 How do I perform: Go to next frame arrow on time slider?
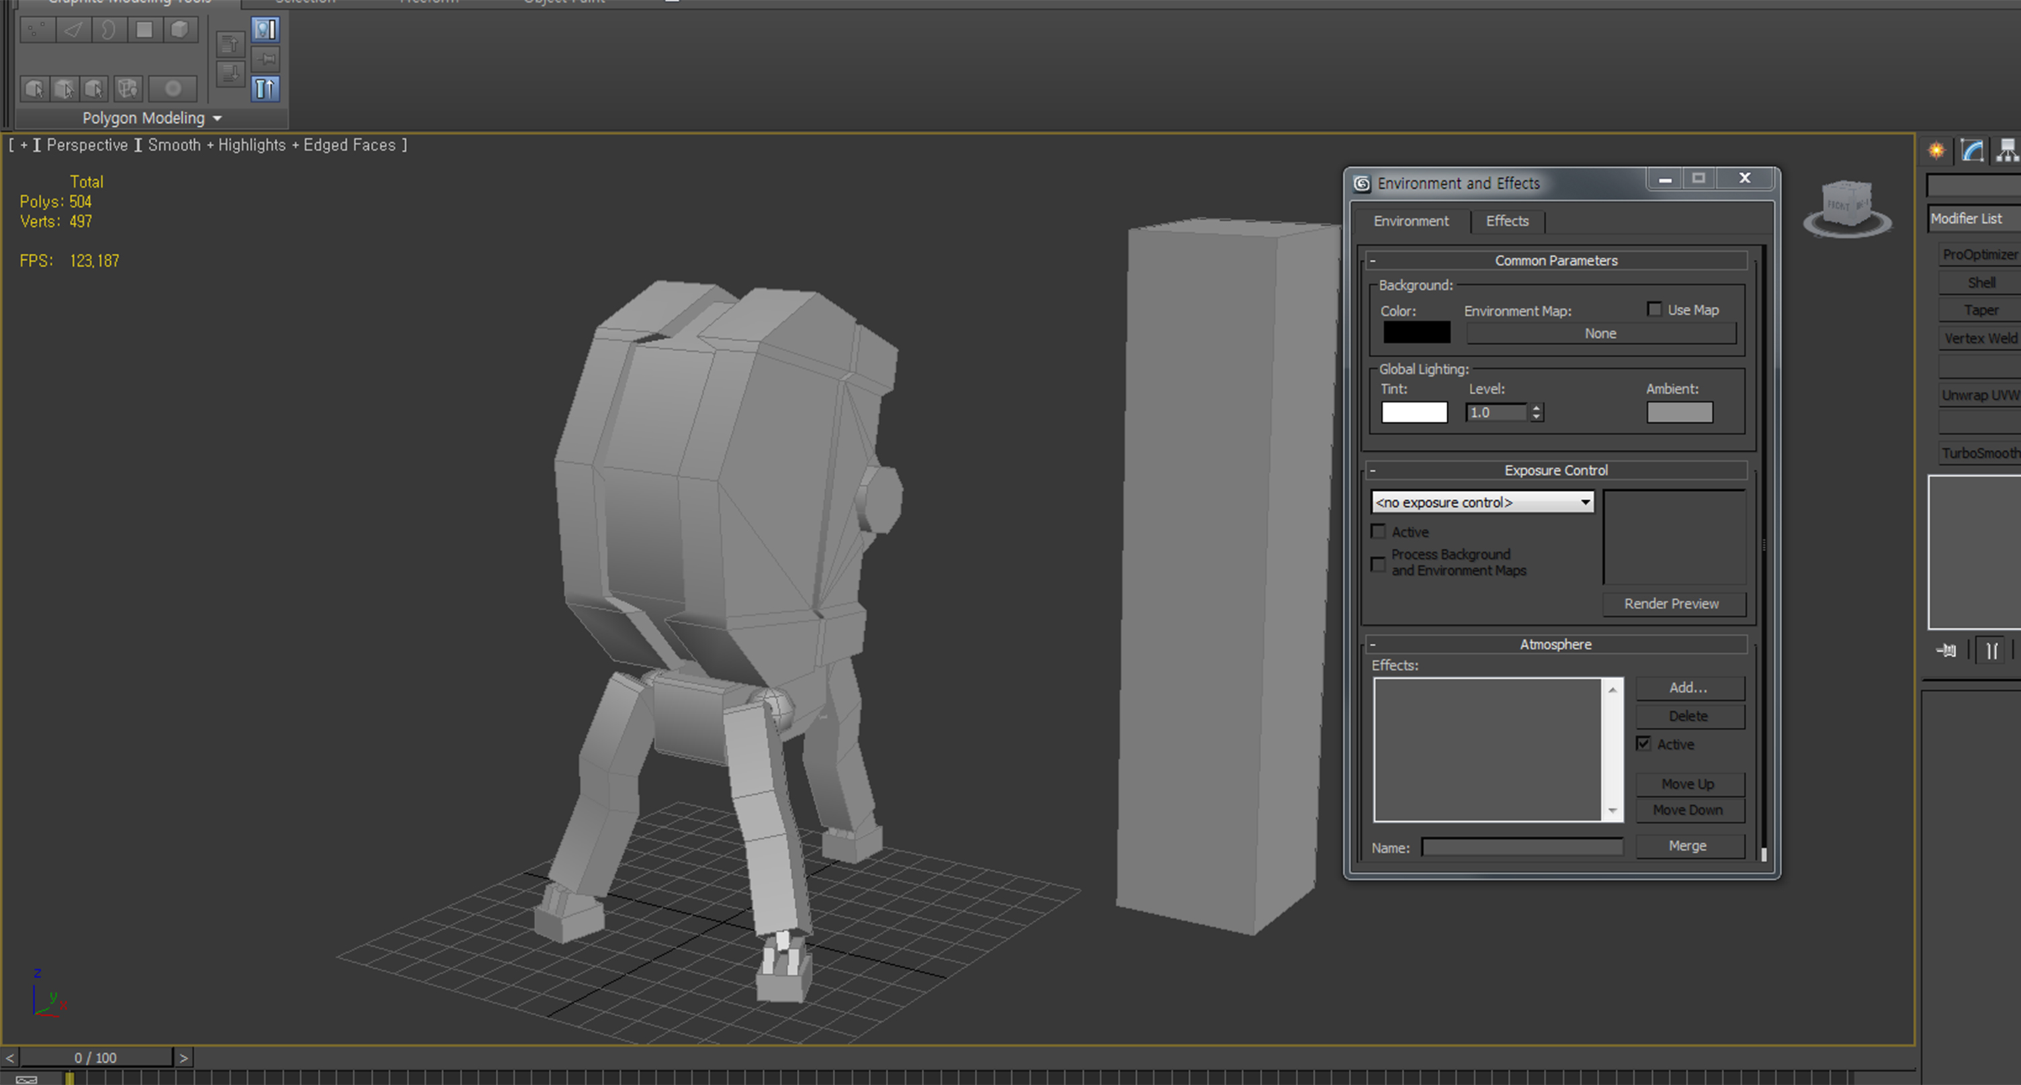click(183, 1057)
